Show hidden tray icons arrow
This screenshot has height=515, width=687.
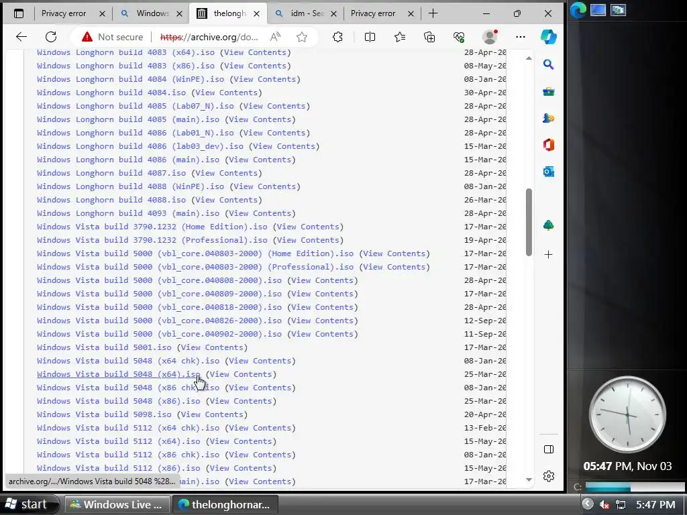[588, 504]
